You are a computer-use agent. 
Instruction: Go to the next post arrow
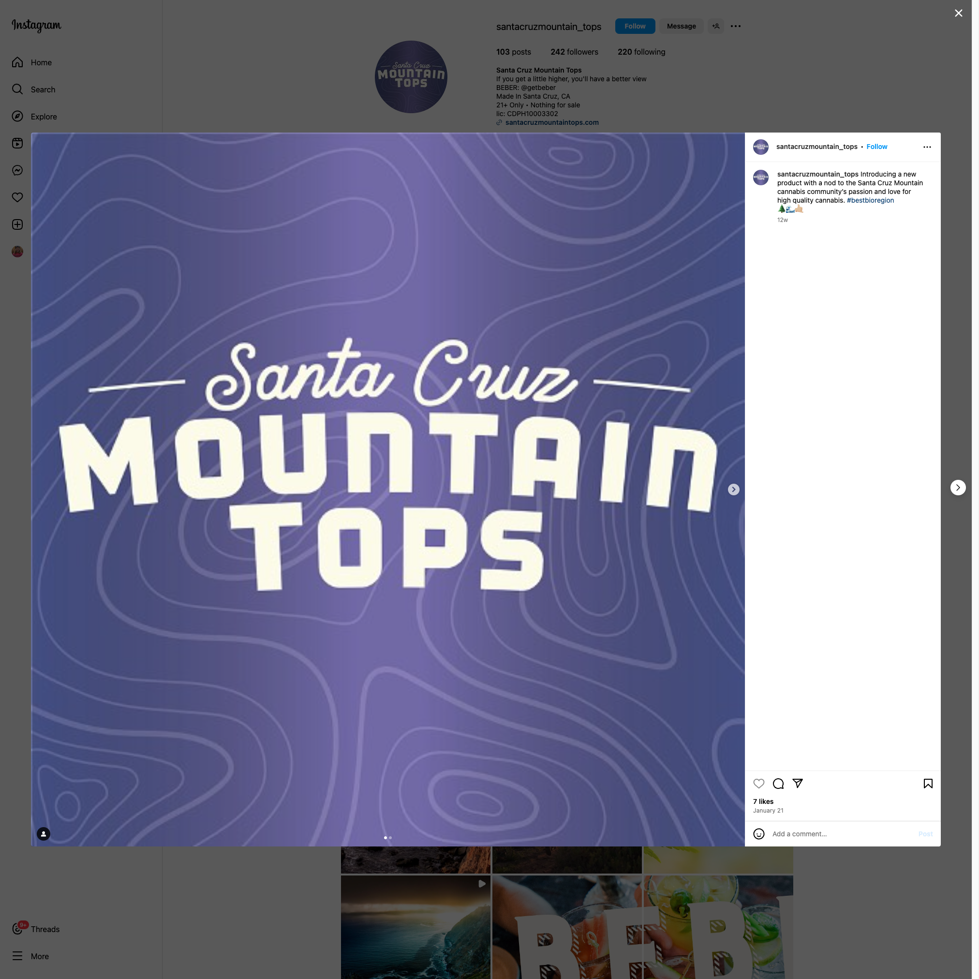point(958,488)
